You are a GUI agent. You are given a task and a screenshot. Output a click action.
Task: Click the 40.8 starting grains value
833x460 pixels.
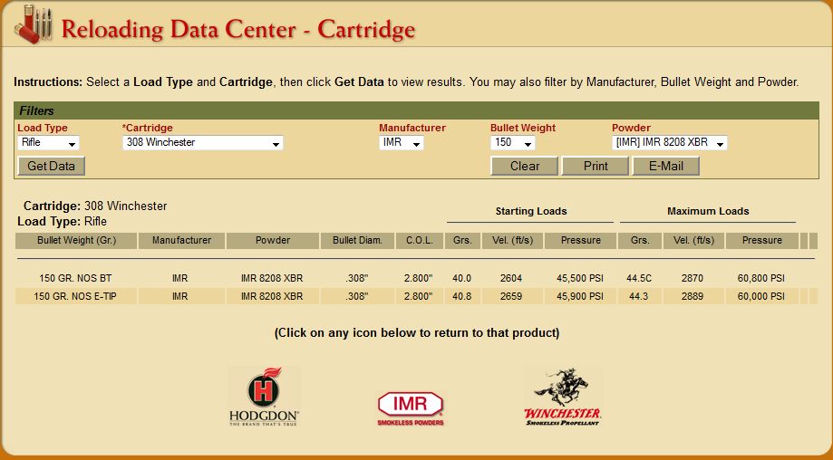pos(461,297)
